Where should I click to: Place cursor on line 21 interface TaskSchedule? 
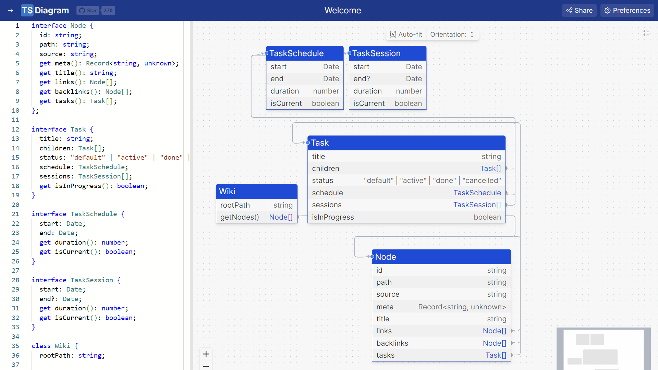(x=78, y=214)
